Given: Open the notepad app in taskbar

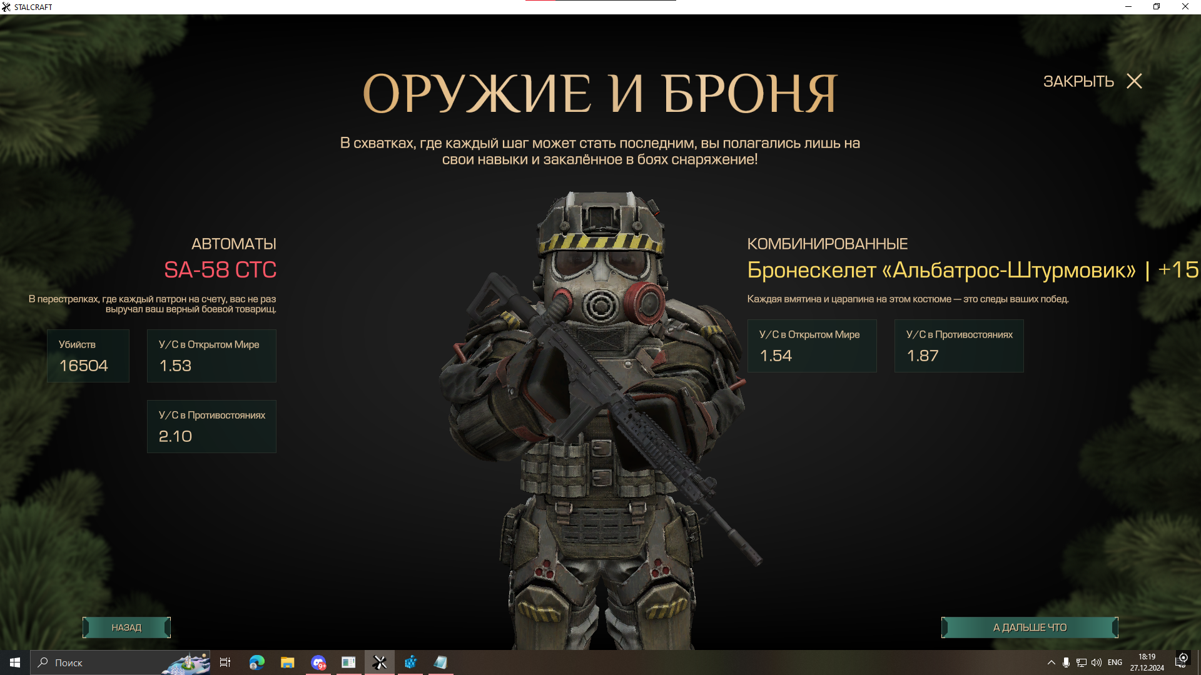Looking at the screenshot, I should click(441, 662).
